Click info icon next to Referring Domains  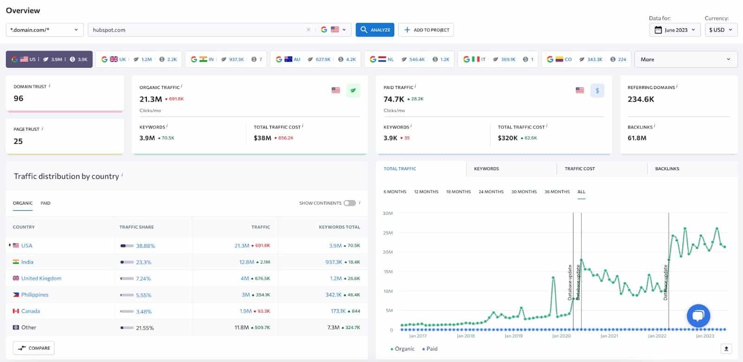(x=677, y=86)
